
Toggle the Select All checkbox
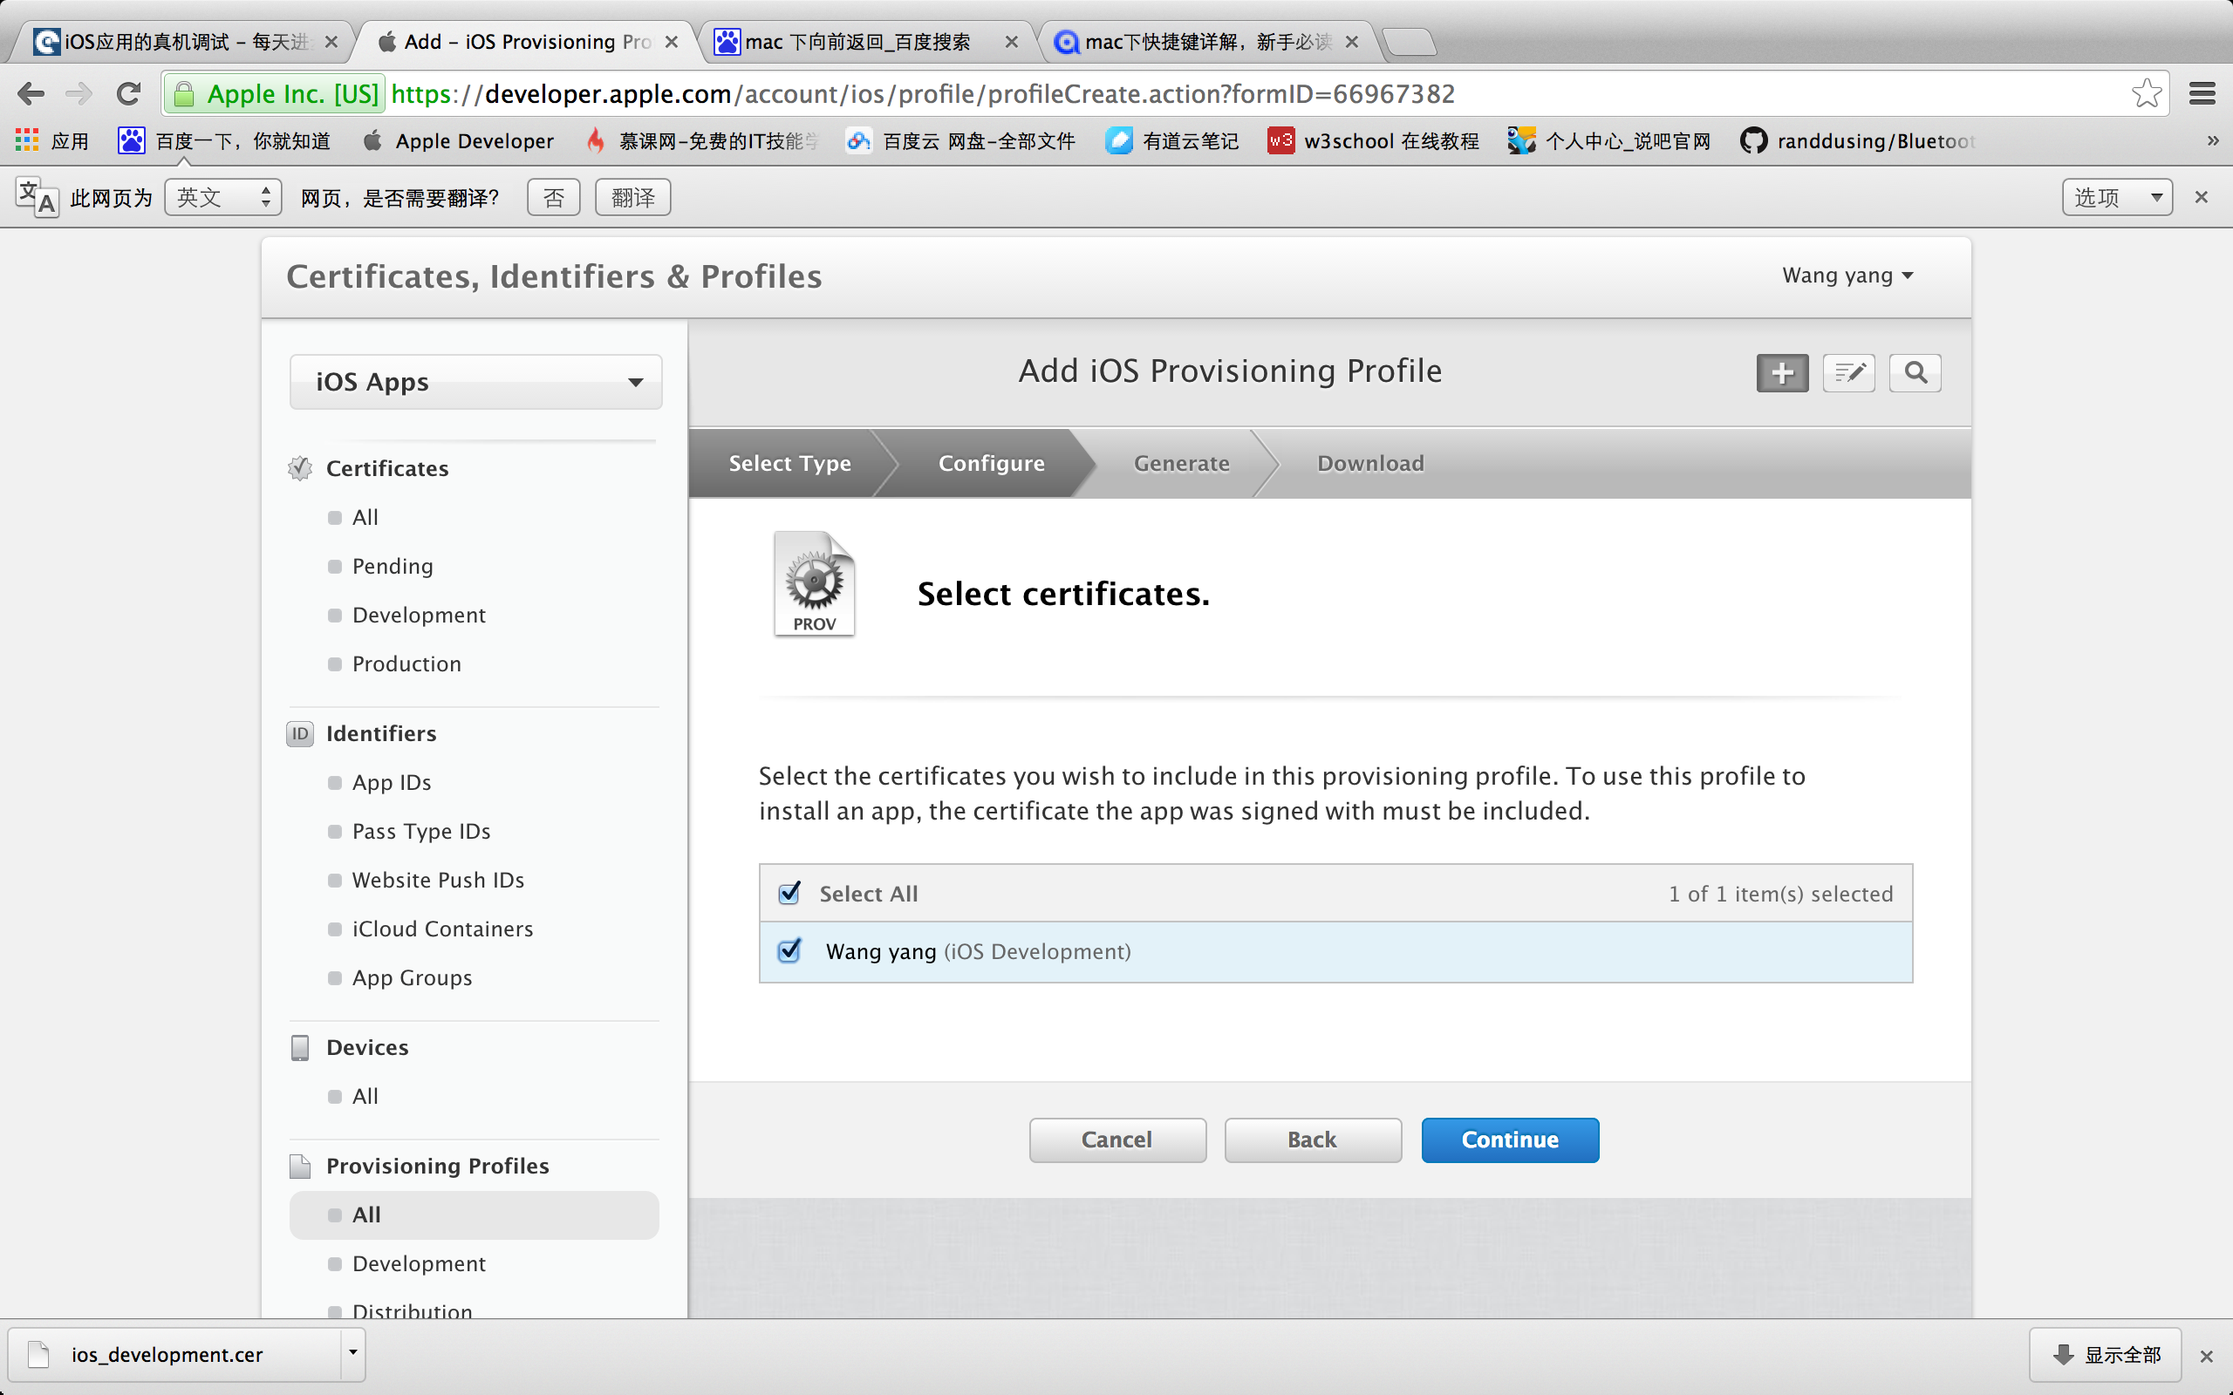coord(790,893)
